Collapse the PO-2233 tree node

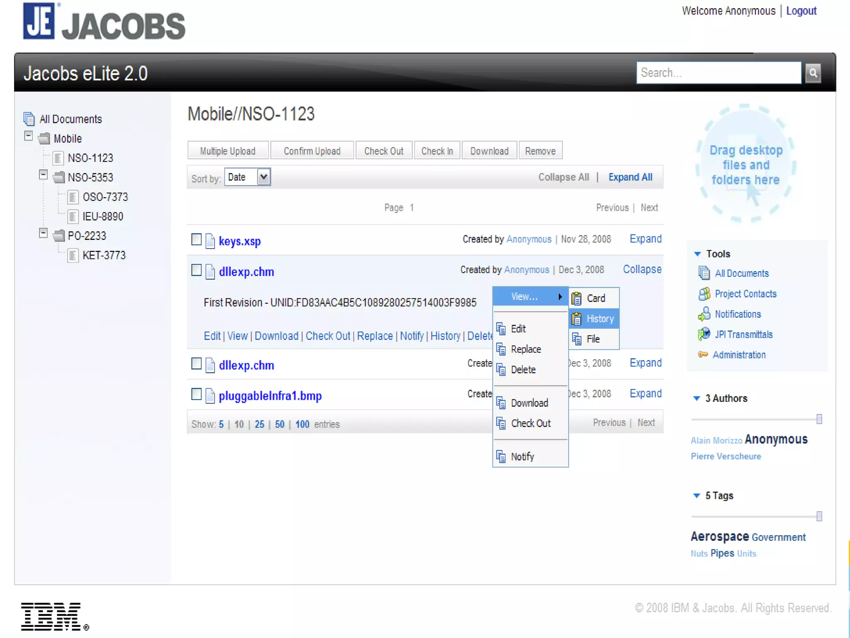coord(43,233)
